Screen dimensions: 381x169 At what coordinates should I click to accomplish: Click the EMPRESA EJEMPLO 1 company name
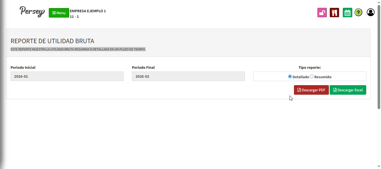pyautogui.click(x=88, y=11)
